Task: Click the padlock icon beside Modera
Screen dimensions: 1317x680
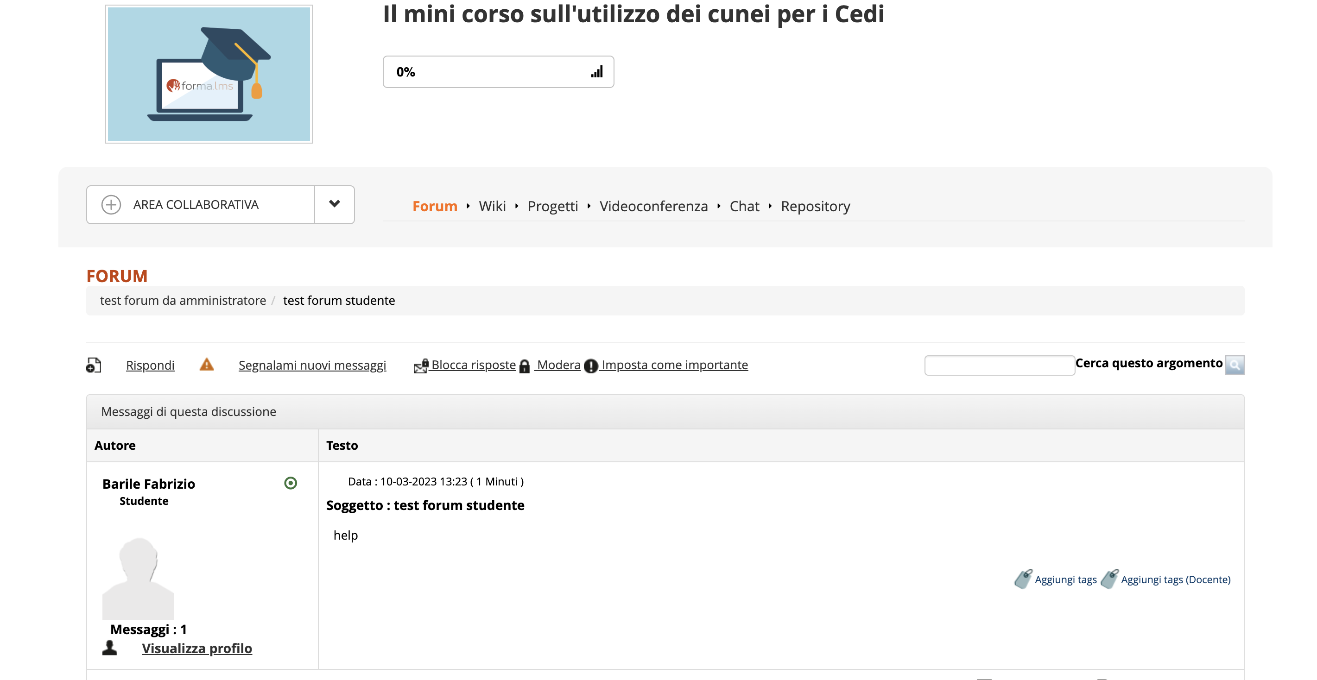Action: (525, 366)
